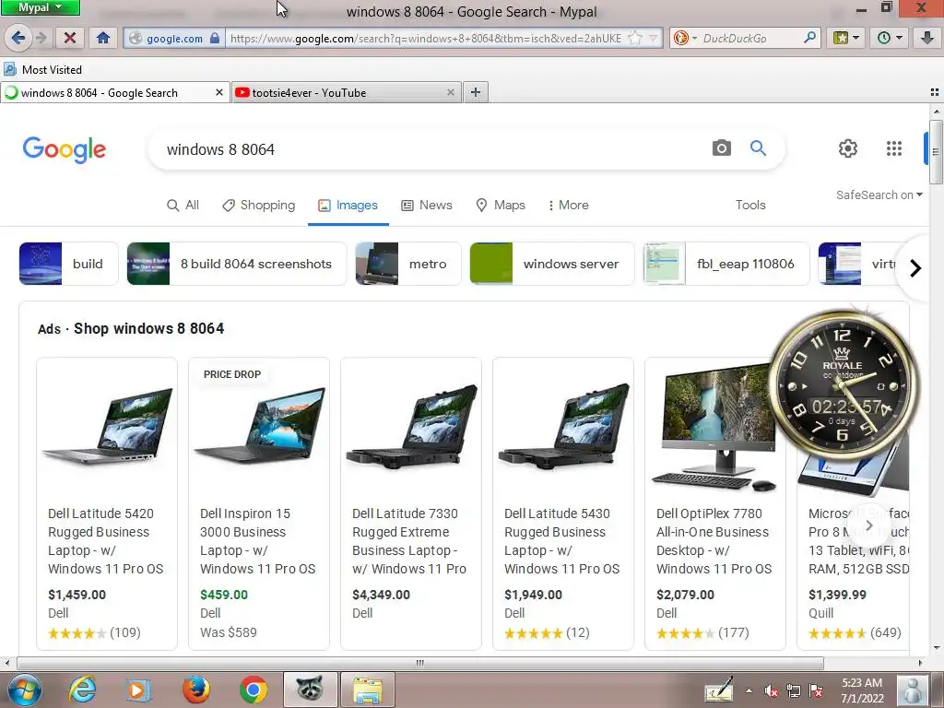Switch to the Shopping results tab
944x708 pixels.
tap(259, 205)
